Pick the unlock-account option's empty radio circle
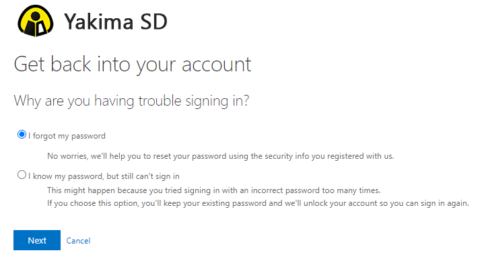This screenshot has height=259, width=480. [x=22, y=175]
